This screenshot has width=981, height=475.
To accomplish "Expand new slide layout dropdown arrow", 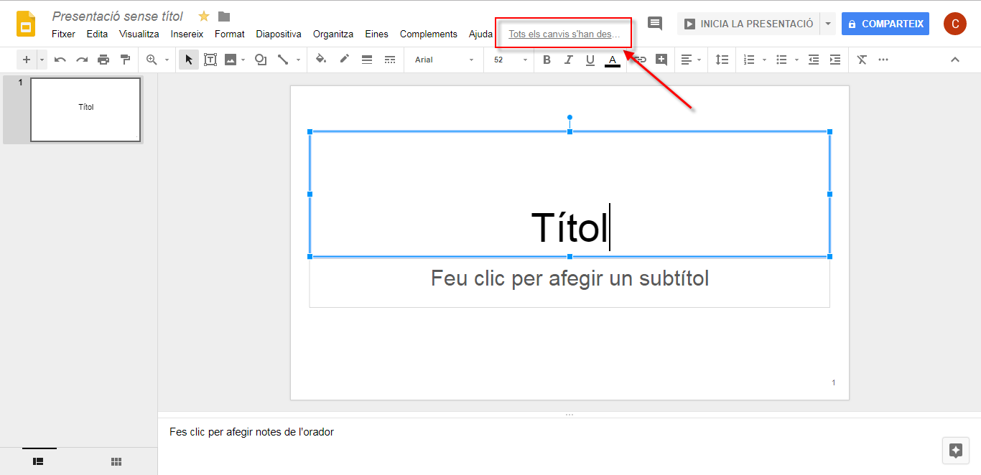I will [x=42, y=60].
